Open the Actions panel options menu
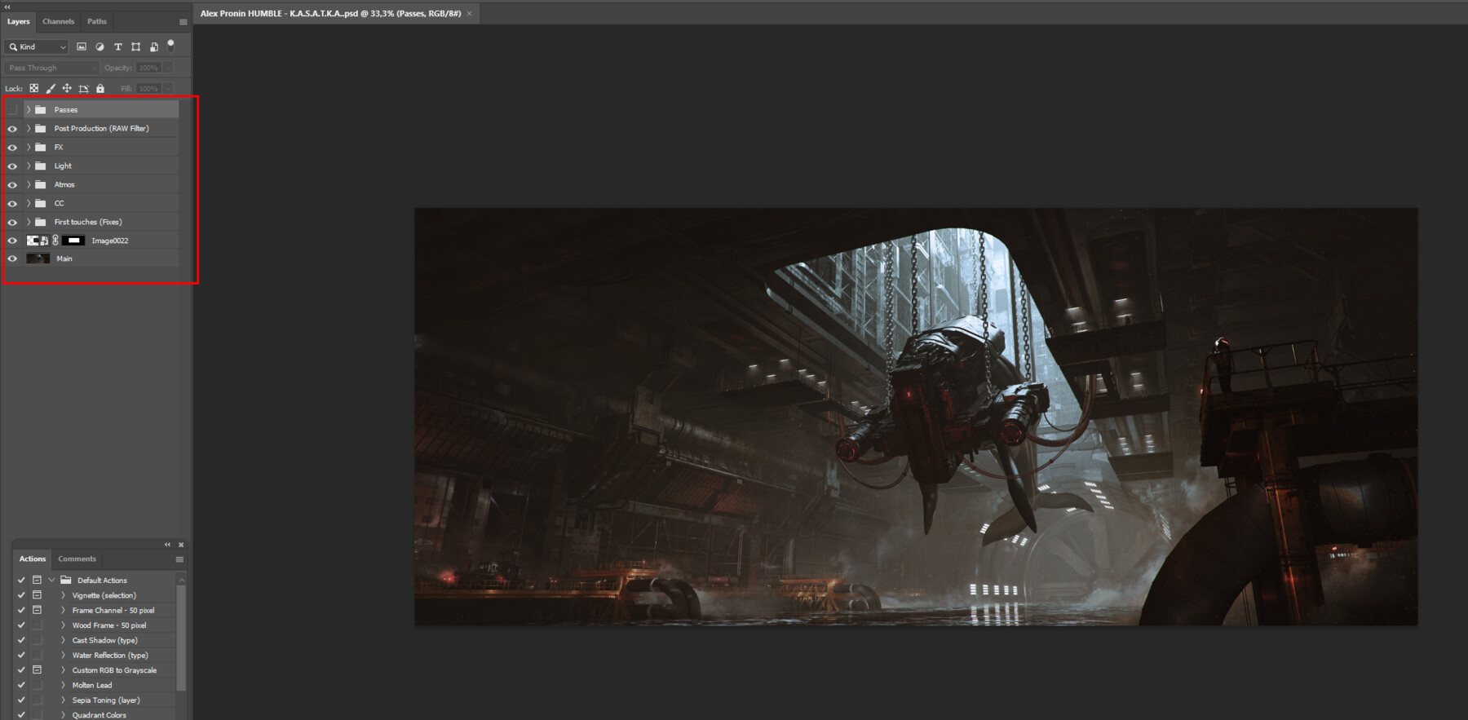Viewport: 1468px width, 720px height. (179, 559)
